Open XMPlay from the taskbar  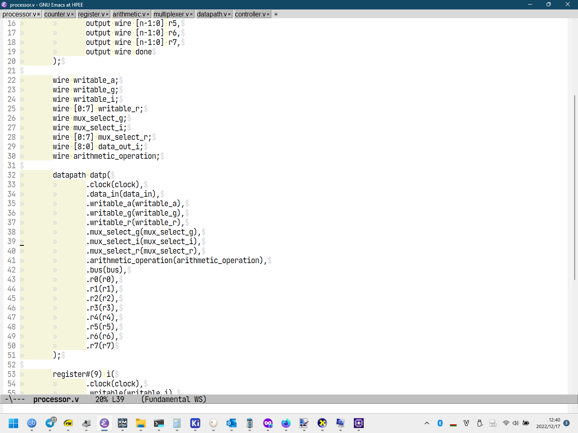123,423
